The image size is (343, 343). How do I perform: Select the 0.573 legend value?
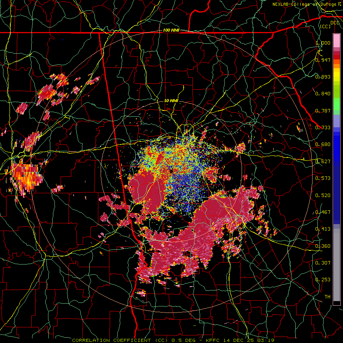point(323,178)
